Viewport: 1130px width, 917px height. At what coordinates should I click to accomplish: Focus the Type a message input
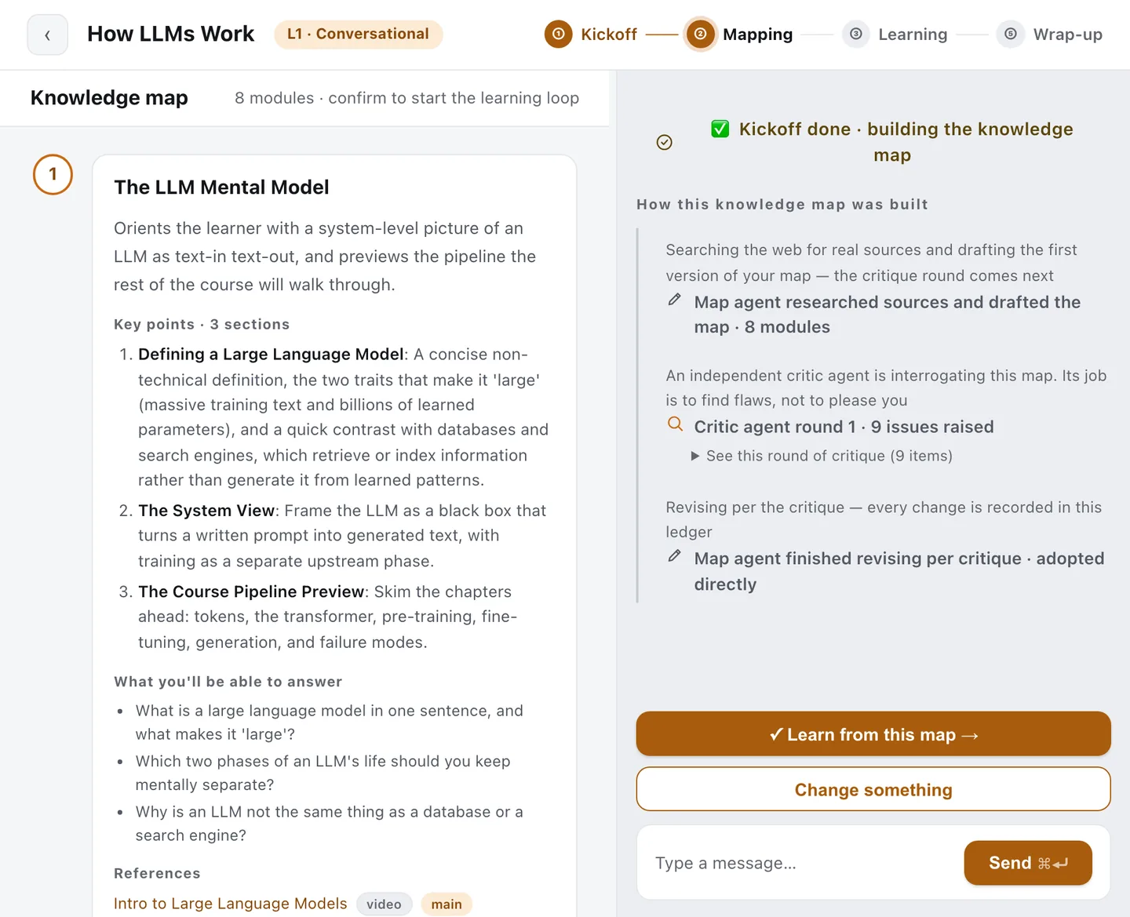800,863
